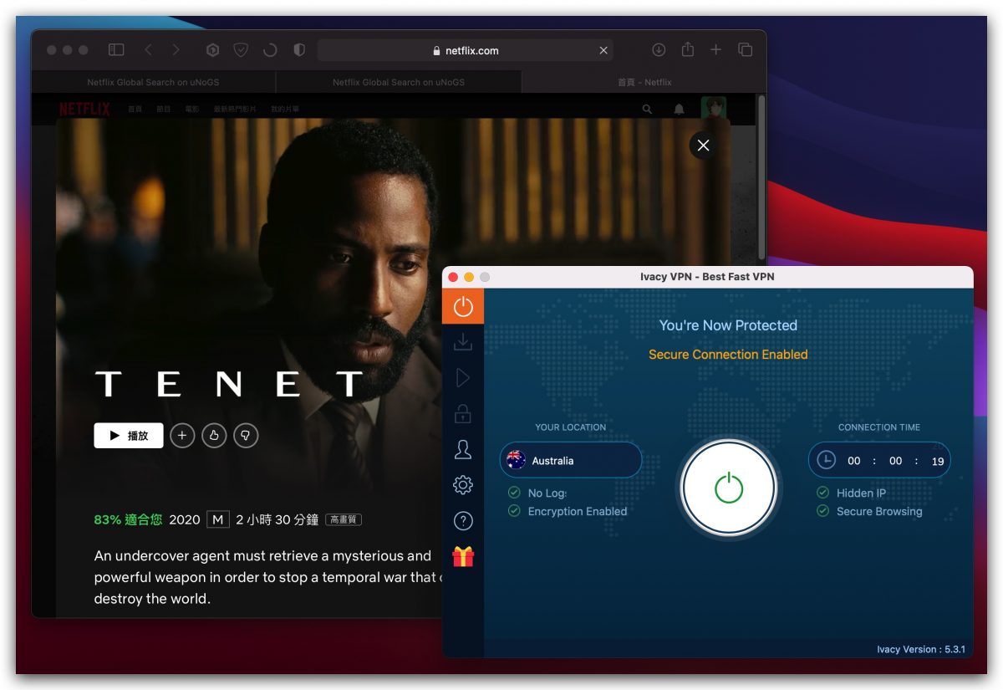
Task: Click the TENET title logo
Action: click(229, 385)
